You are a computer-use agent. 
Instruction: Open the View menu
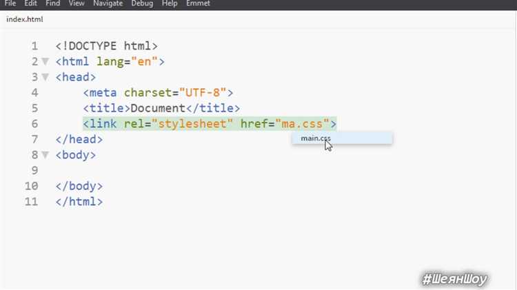[x=77, y=3]
